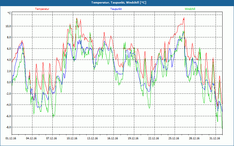The width and height of the screenshot is (234, 146).
Task: Click the 25.12.16 date label
Action: pyautogui.click(x=174, y=138)
